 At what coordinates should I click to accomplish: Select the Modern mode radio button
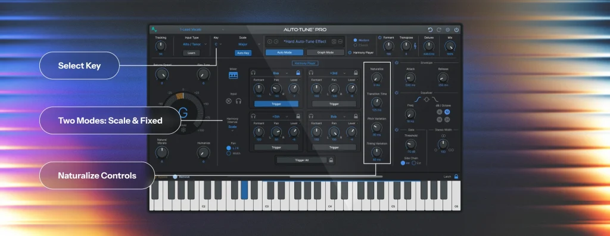[x=355, y=40]
